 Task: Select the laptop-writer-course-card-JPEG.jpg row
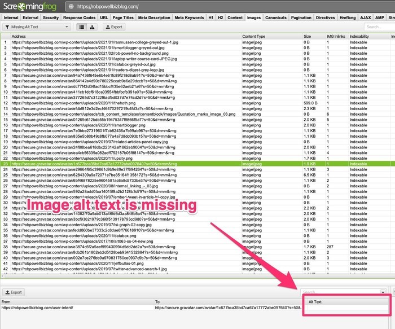(x=197, y=59)
